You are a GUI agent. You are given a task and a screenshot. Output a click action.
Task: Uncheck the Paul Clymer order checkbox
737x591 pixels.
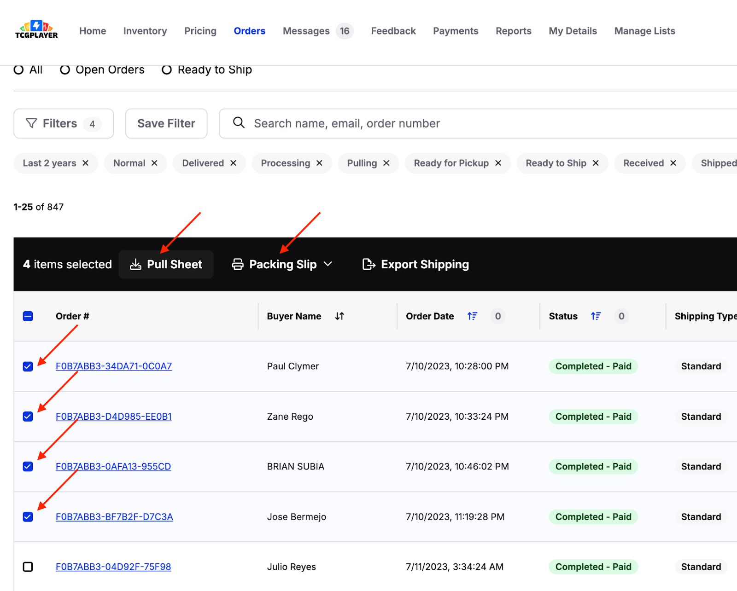(x=28, y=366)
